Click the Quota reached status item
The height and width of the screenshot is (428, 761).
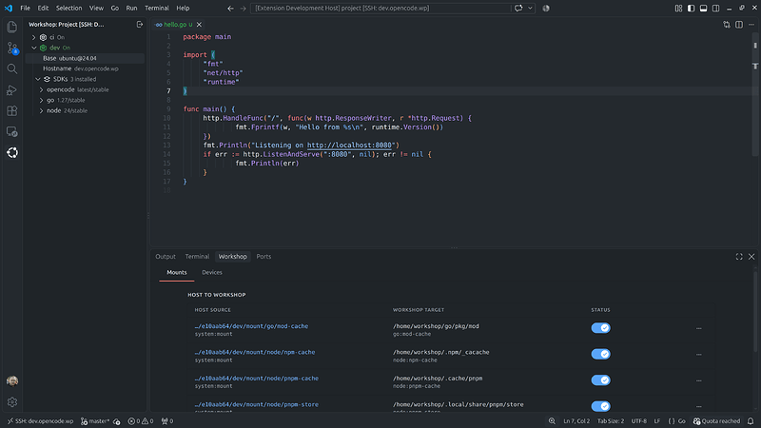coord(717,421)
